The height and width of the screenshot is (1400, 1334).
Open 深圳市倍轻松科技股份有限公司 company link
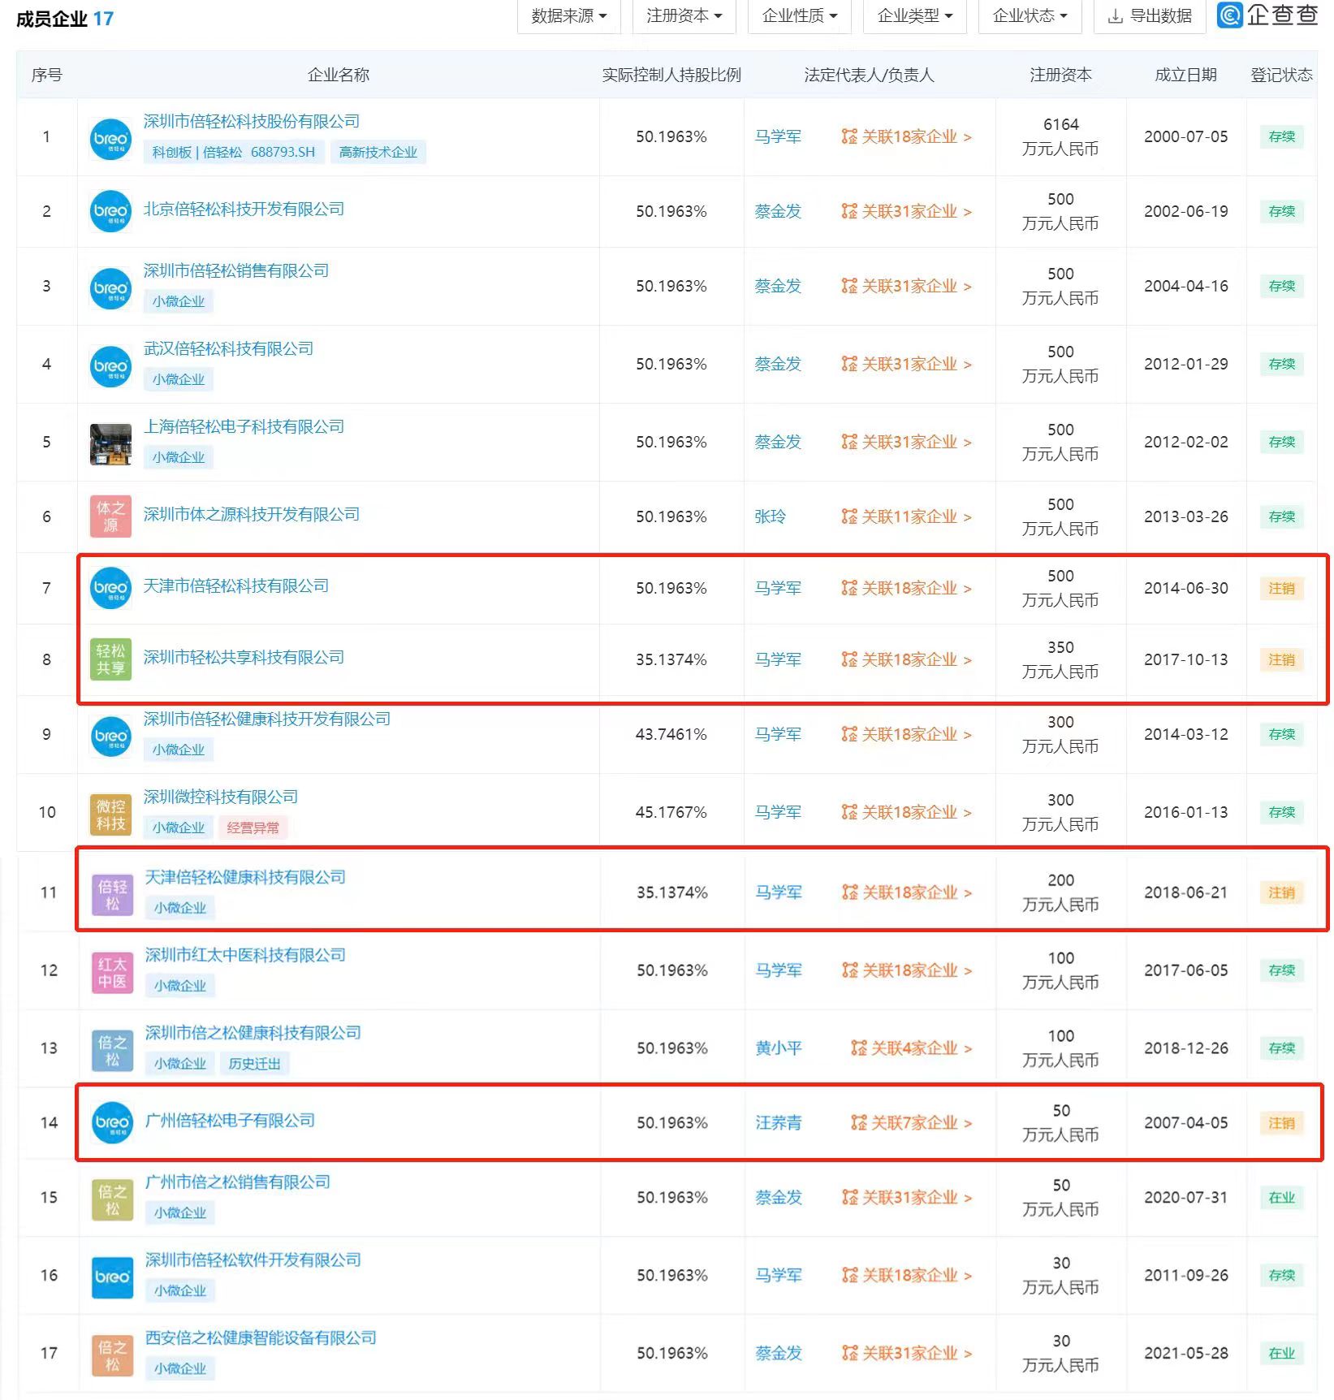point(252,122)
